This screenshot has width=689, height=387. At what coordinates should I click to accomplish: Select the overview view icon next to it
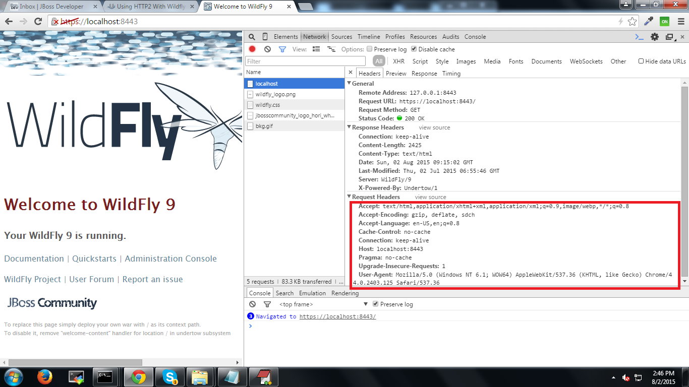331,49
